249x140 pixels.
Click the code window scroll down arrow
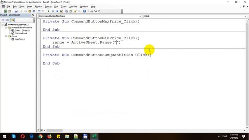pyautogui.click(x=247, y=128)
